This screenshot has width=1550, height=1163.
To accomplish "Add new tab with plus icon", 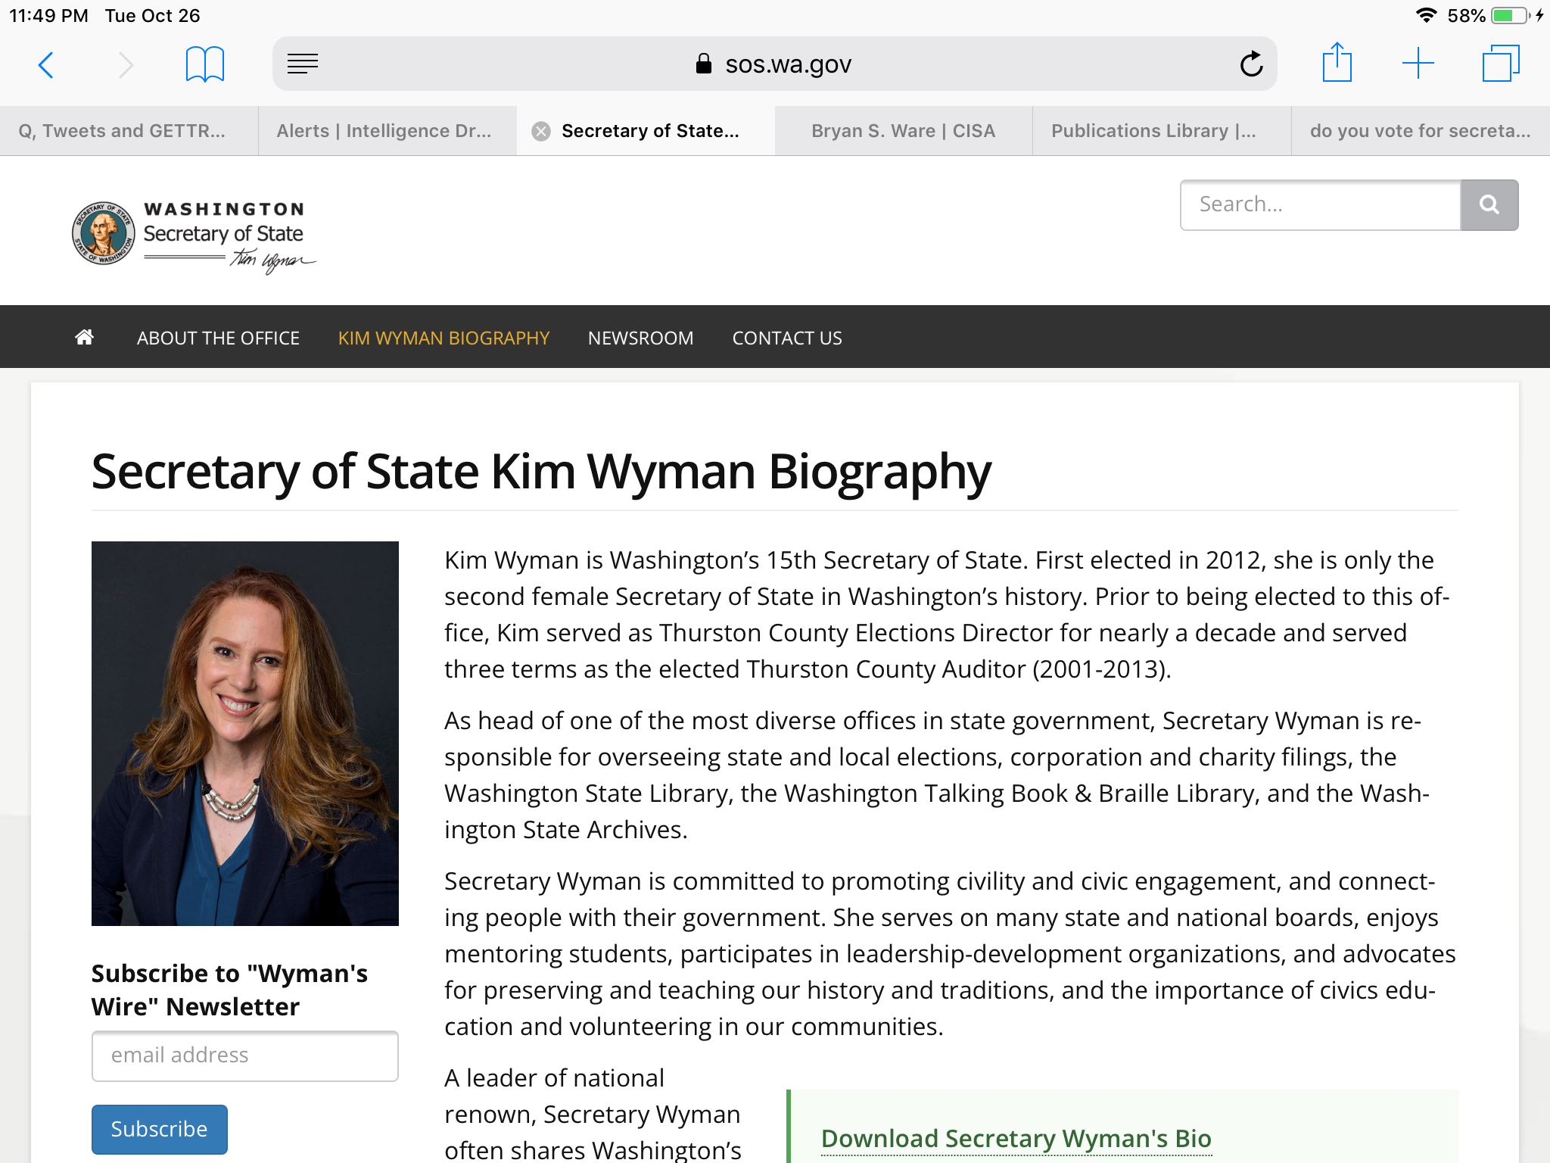I will point(1418,64).
